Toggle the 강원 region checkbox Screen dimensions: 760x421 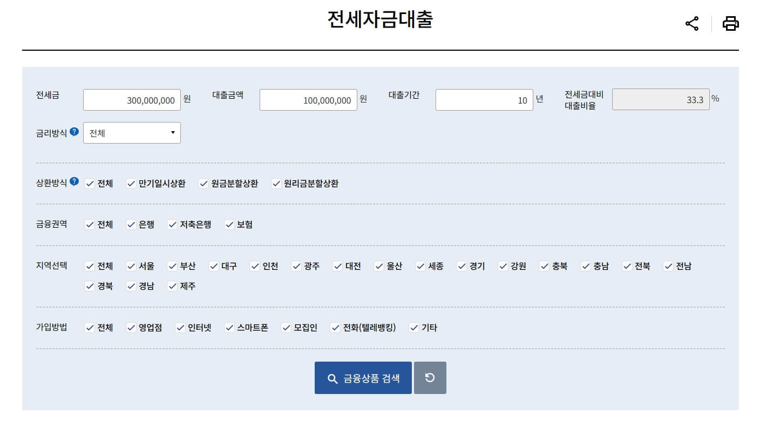[x=503, y=266]
